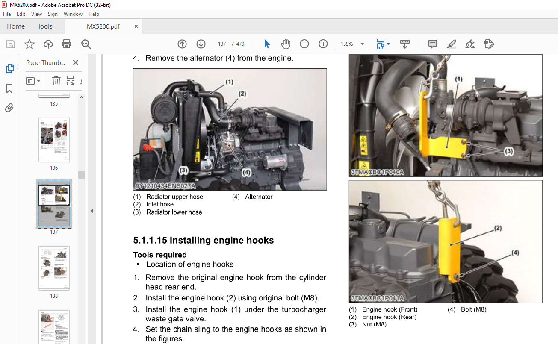
Task: Click legend text 'Inlet hose'
Action: pos(160,204)
